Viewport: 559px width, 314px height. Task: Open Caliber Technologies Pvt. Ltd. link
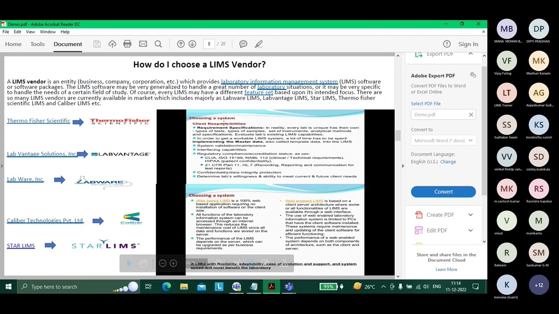[x=45, y=220]
